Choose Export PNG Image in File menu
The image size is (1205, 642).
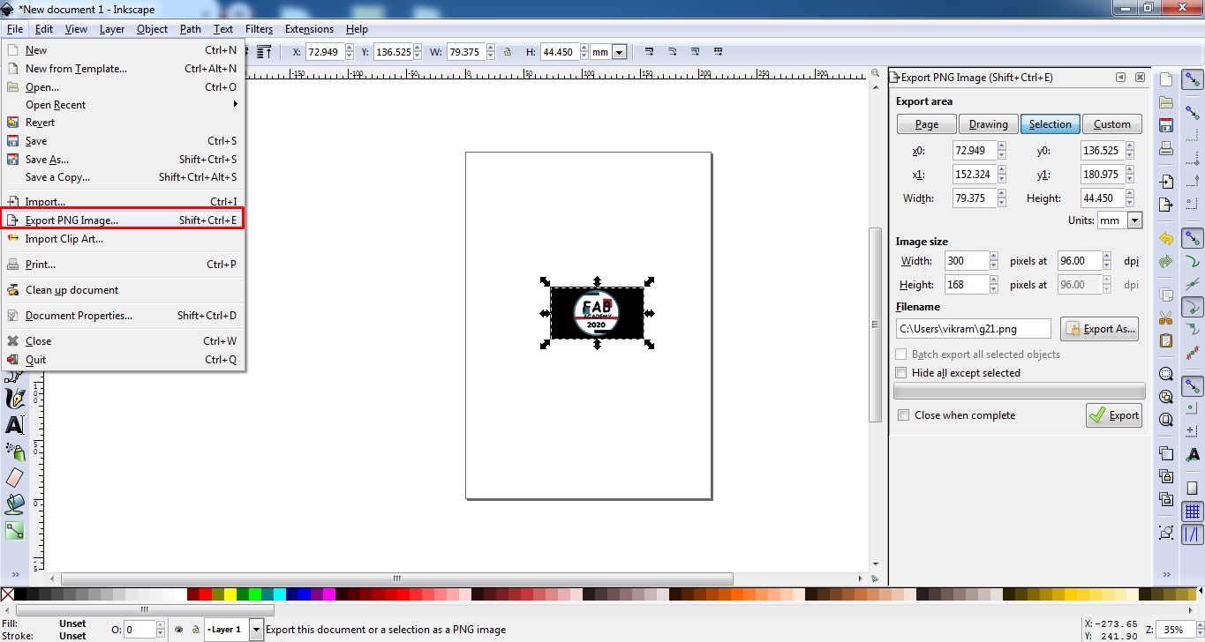pyautogui.click(x=123, y=220)
